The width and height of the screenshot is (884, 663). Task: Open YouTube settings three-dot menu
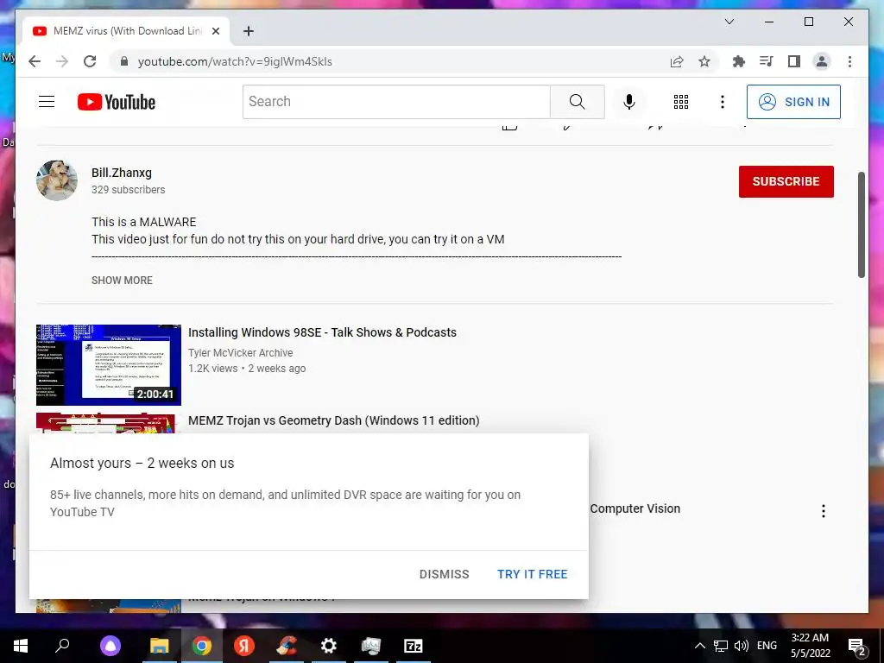tap(723, 102)
